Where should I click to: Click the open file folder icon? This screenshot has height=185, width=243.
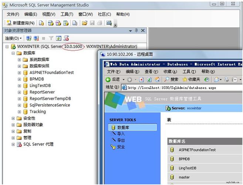pyautogui.click(x=85, y=23)
